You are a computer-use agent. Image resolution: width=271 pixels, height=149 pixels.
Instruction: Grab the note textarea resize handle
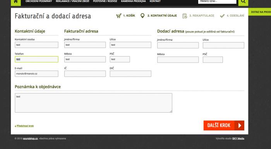tap(171, 111)
